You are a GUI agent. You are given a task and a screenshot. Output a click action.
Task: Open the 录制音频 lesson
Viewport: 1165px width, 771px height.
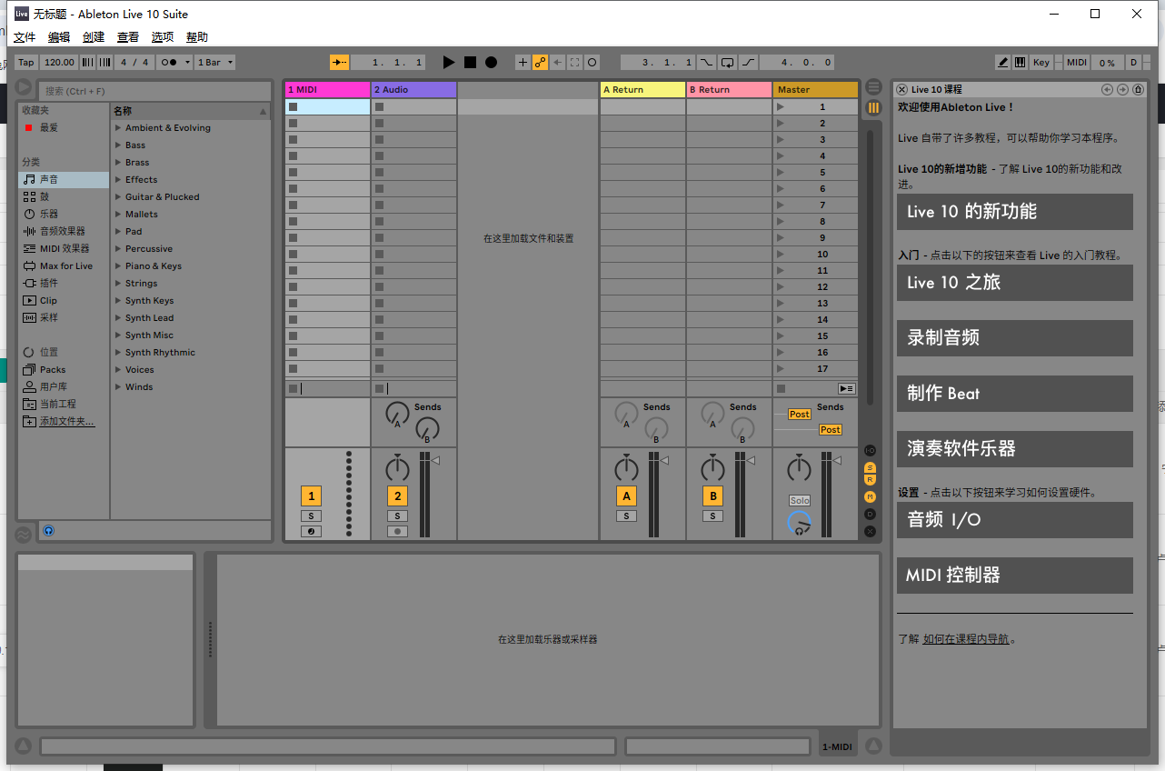pos(1015,338)
